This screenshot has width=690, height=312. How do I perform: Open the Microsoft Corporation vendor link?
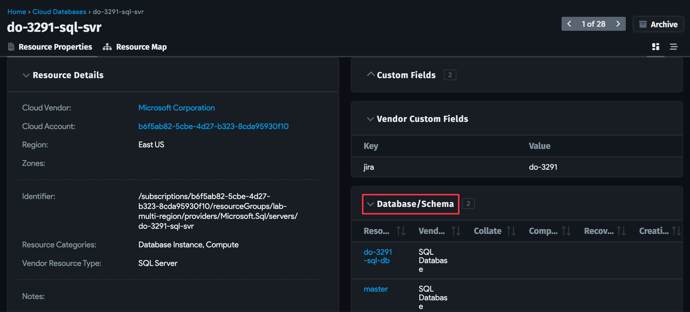(x=177, y=108)
